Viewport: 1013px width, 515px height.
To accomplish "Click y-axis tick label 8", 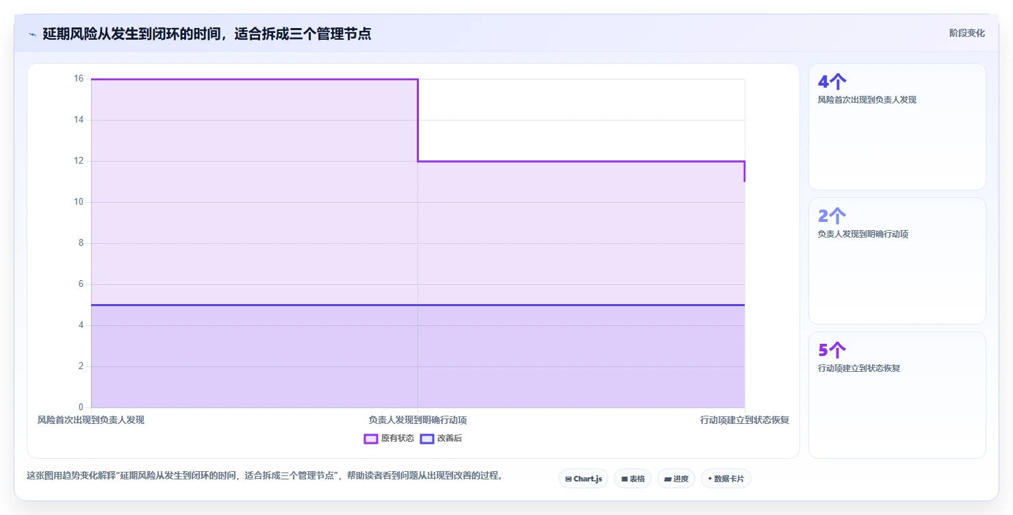I will pos(81,243).
